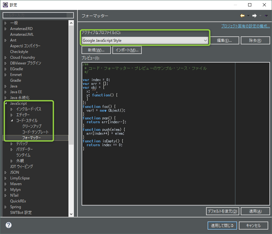272x234 pixels.
Task: Click the キャンセル button
Action: click(254, 225)
